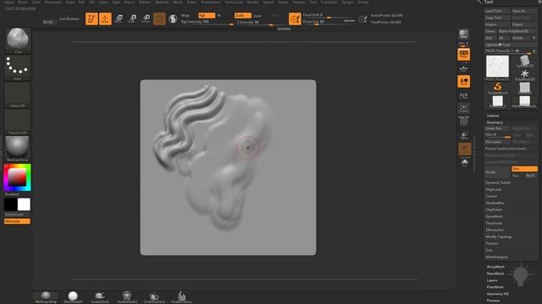Image resolution: width=542 pixels, height=304 pixels.
Task: Click the gizmo circle icon in toolbar
Action: click(x=159, y=19)
